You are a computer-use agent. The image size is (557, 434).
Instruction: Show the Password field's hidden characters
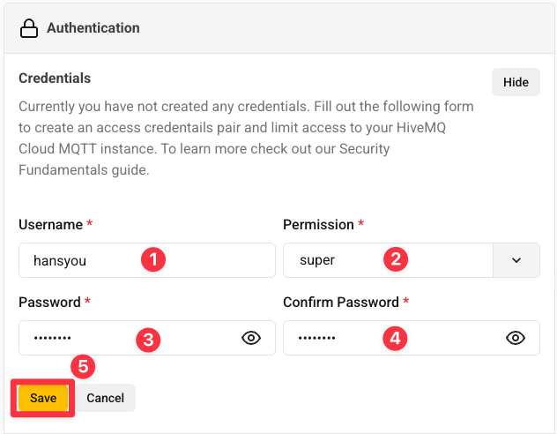tap(251, 338)
